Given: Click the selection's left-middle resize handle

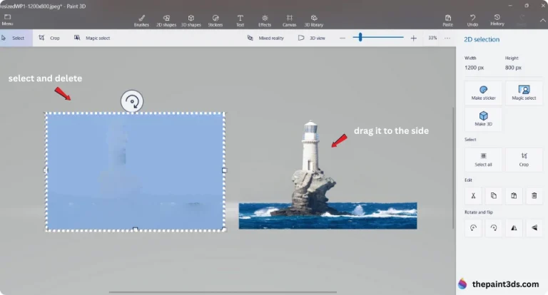Looking at the screenshot, I should pos(46,170).
